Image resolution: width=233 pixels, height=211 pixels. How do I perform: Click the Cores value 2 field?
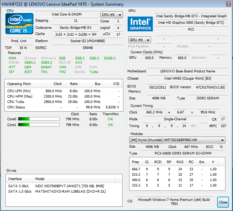118,21
